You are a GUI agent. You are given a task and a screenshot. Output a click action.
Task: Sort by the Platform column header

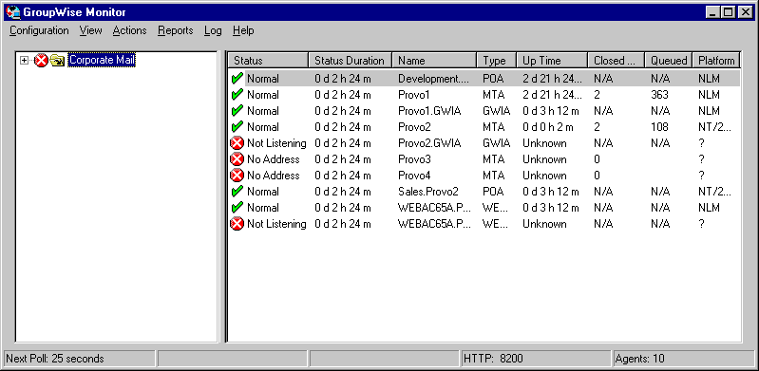[x=716, y=61]
